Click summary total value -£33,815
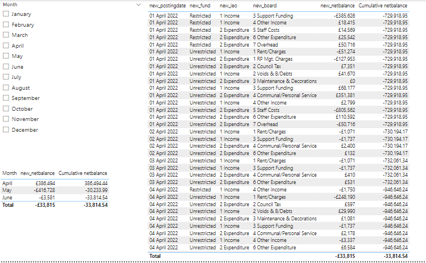 [45, 205]
